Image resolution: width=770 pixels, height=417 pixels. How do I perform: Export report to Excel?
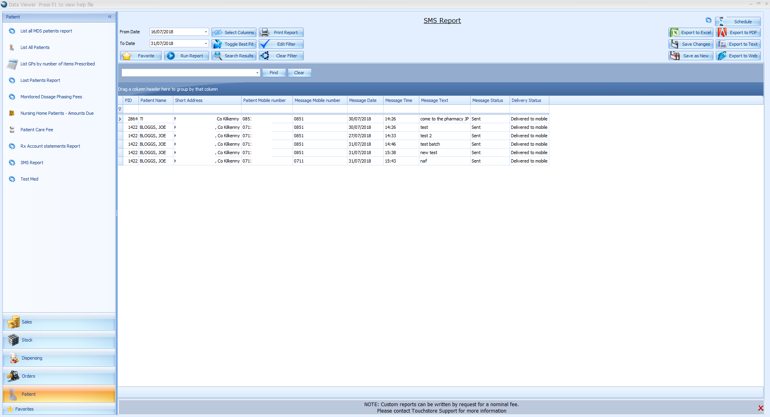[691, 33]
